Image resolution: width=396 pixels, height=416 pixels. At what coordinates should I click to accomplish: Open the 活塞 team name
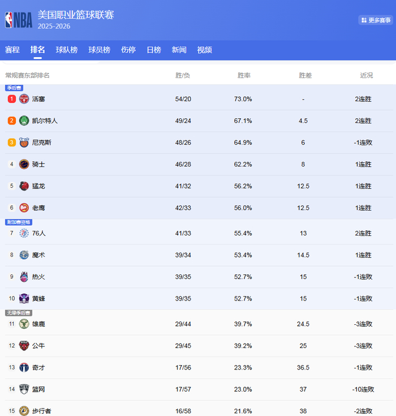pyautogui.click(x=38, y=99)
